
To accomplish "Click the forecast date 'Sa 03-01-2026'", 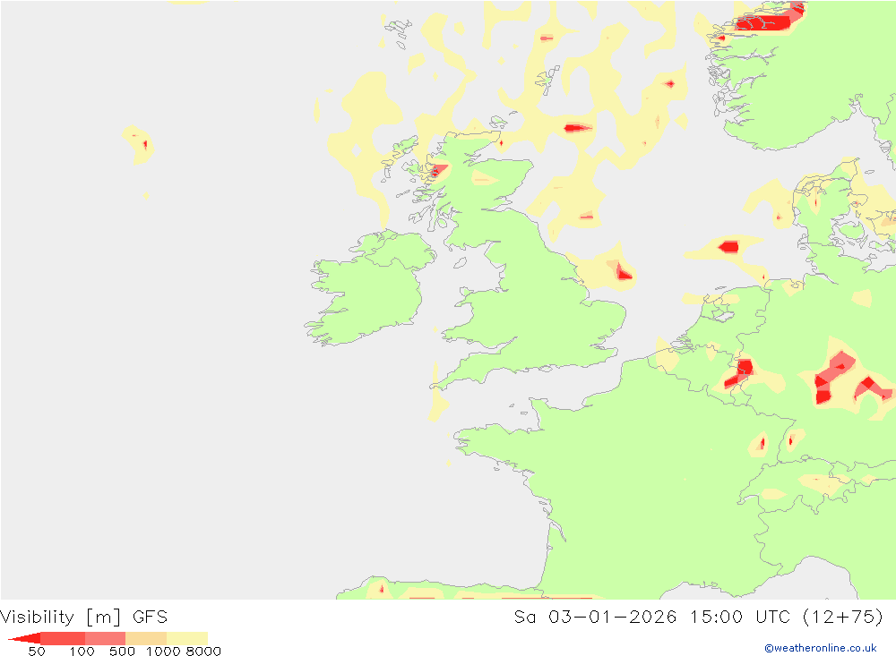I will tap(595, 618).
